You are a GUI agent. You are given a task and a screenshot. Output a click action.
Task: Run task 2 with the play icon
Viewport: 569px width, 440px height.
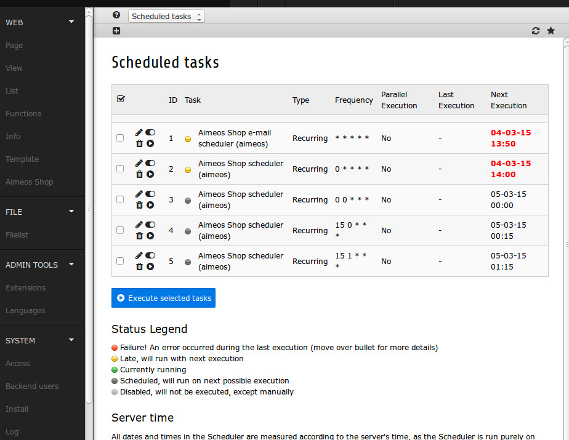coord(150,175)
